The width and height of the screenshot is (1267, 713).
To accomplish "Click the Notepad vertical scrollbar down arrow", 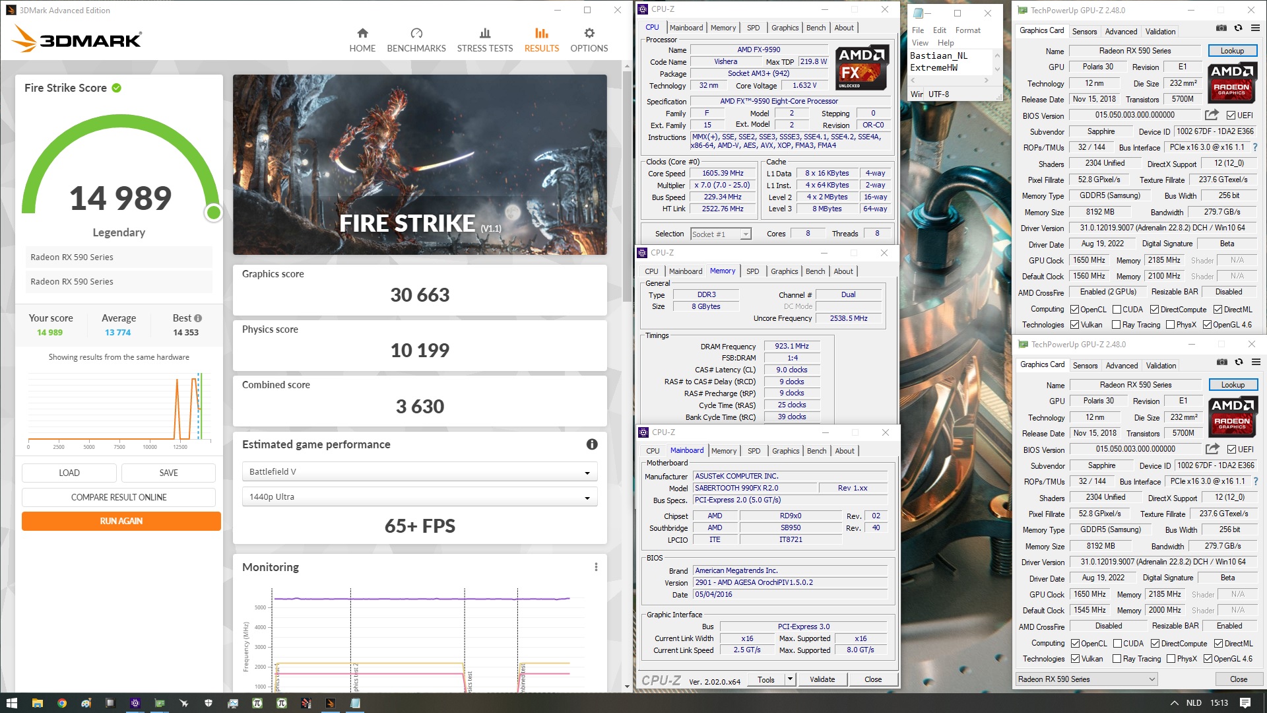I will [x=997, y=69].
